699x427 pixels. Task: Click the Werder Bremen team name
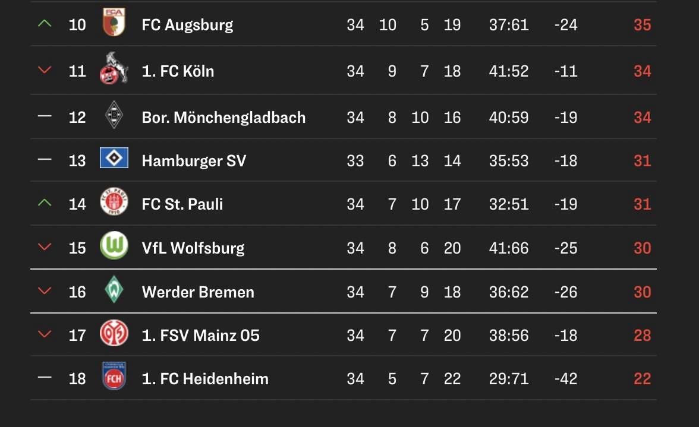198,292
